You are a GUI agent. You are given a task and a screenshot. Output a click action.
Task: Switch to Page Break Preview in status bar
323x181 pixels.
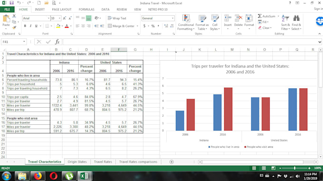click(273, 168)
